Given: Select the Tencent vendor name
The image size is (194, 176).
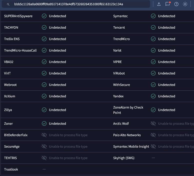Looking at the screenshot, I should point(119,27).
